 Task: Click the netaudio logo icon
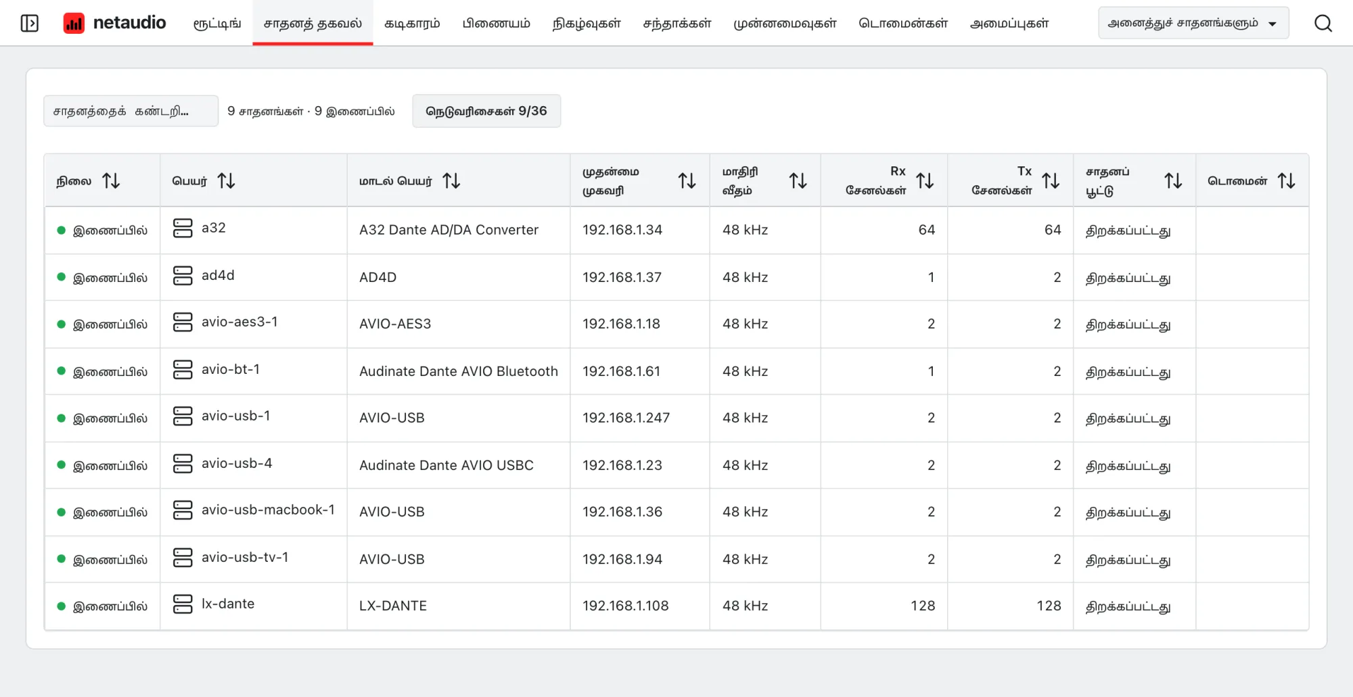pyautogui.click(x=74, y=23)
